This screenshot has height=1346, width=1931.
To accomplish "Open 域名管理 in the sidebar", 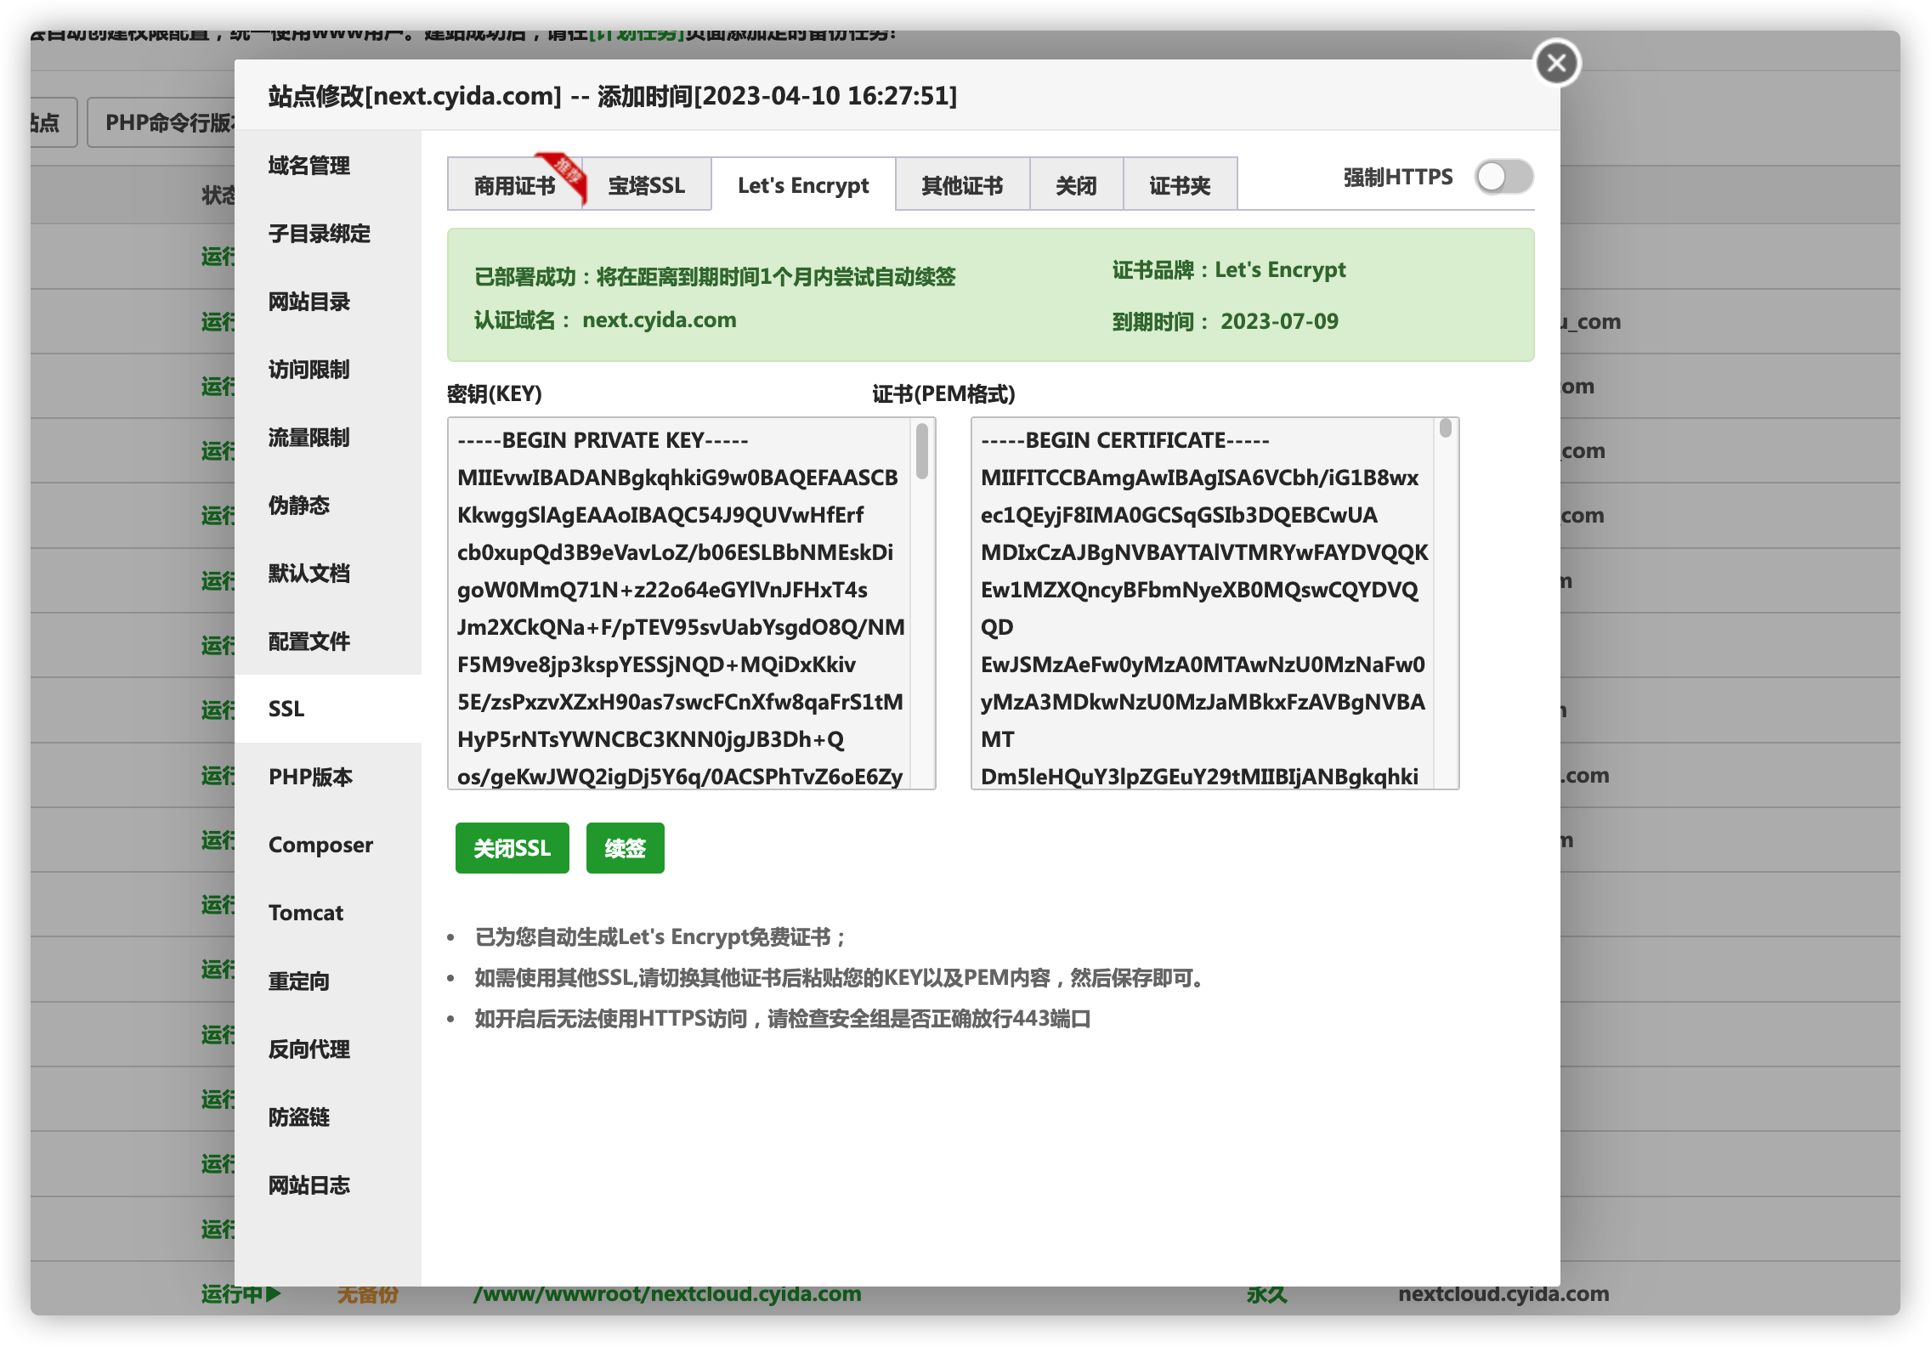I will tap(309, 166).
